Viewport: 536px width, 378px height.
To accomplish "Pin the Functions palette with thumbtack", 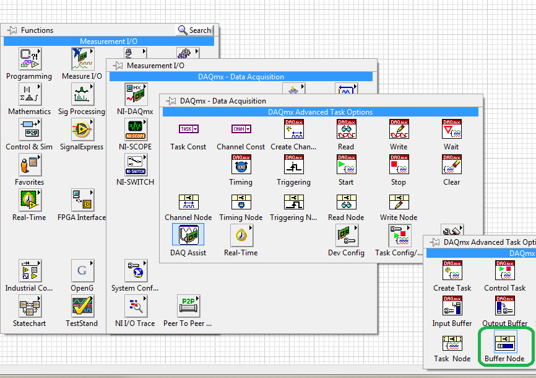I will (12, 30).
